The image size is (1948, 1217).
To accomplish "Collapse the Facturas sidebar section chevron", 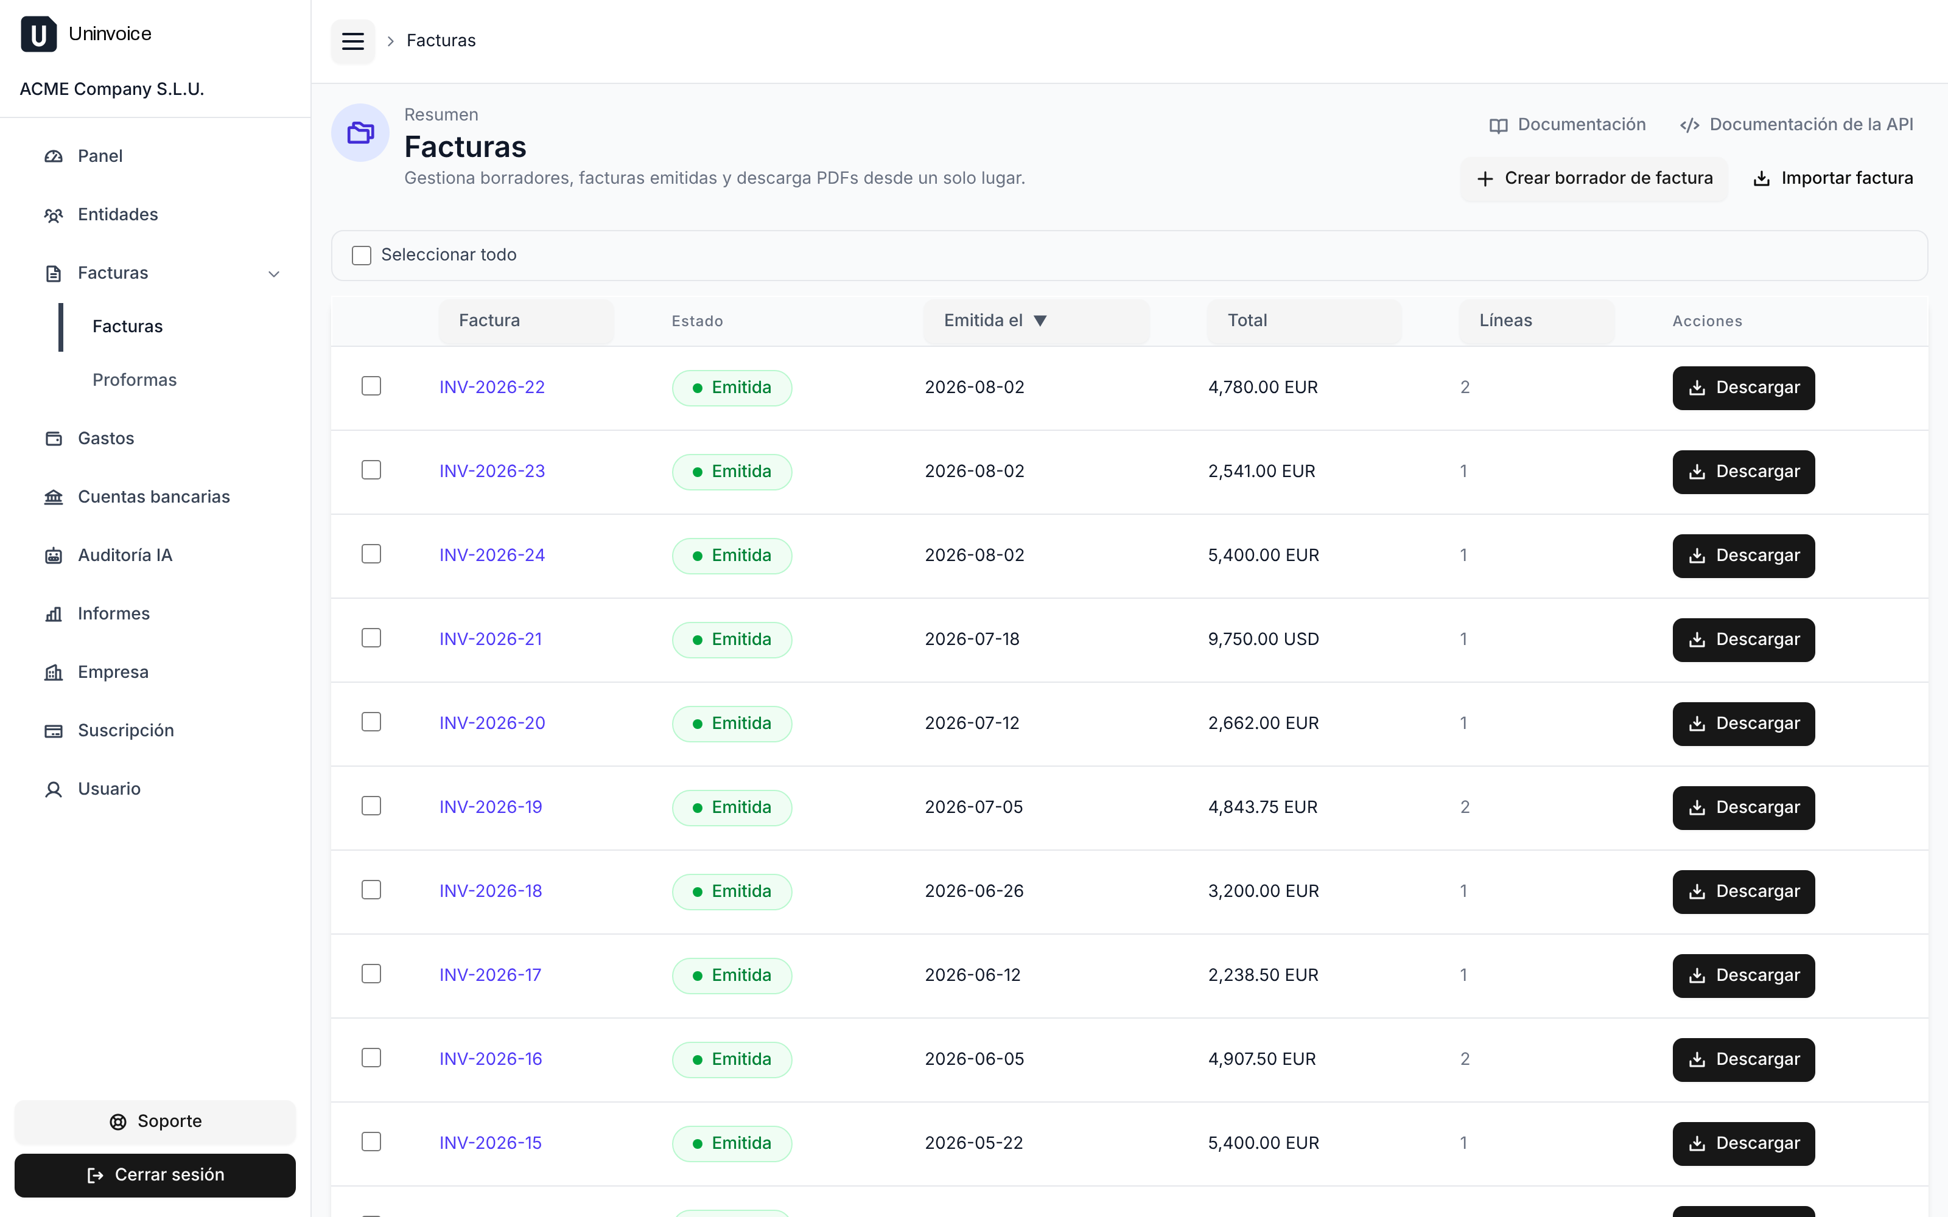I will click(274, 274).
